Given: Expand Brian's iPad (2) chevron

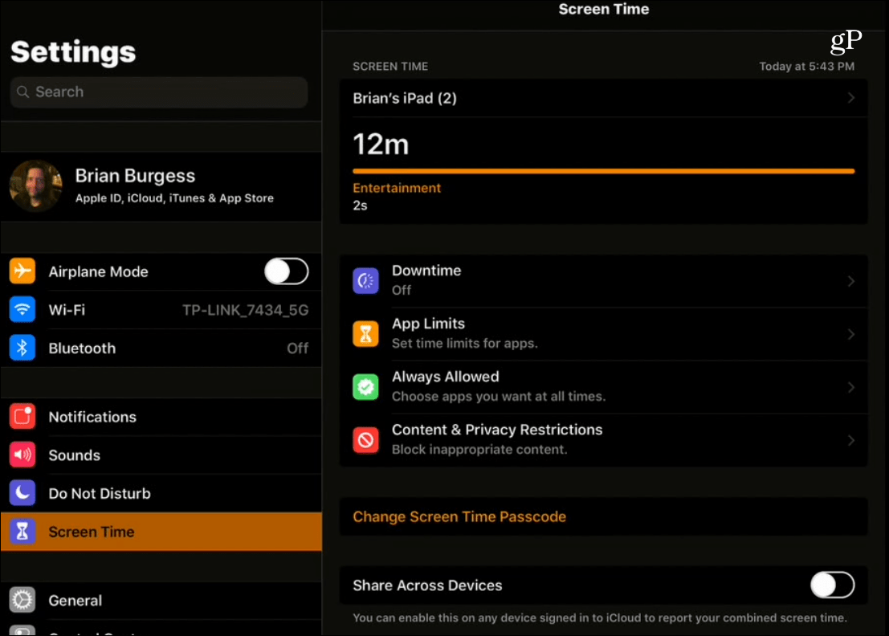Looking at the screenshot, I should [x=851, y=98].
